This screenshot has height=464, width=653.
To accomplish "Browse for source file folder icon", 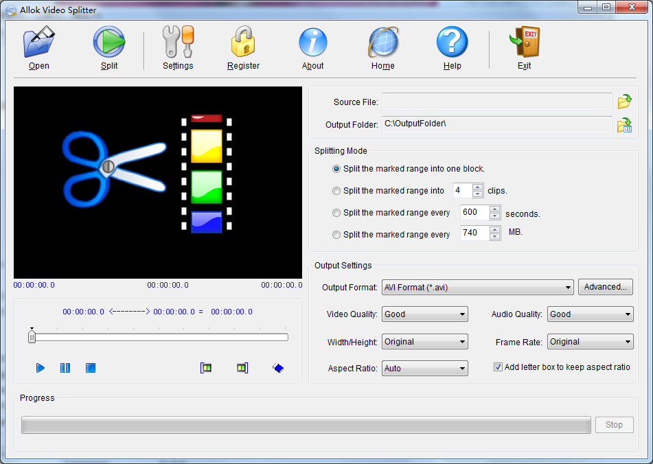I will 624,101.
